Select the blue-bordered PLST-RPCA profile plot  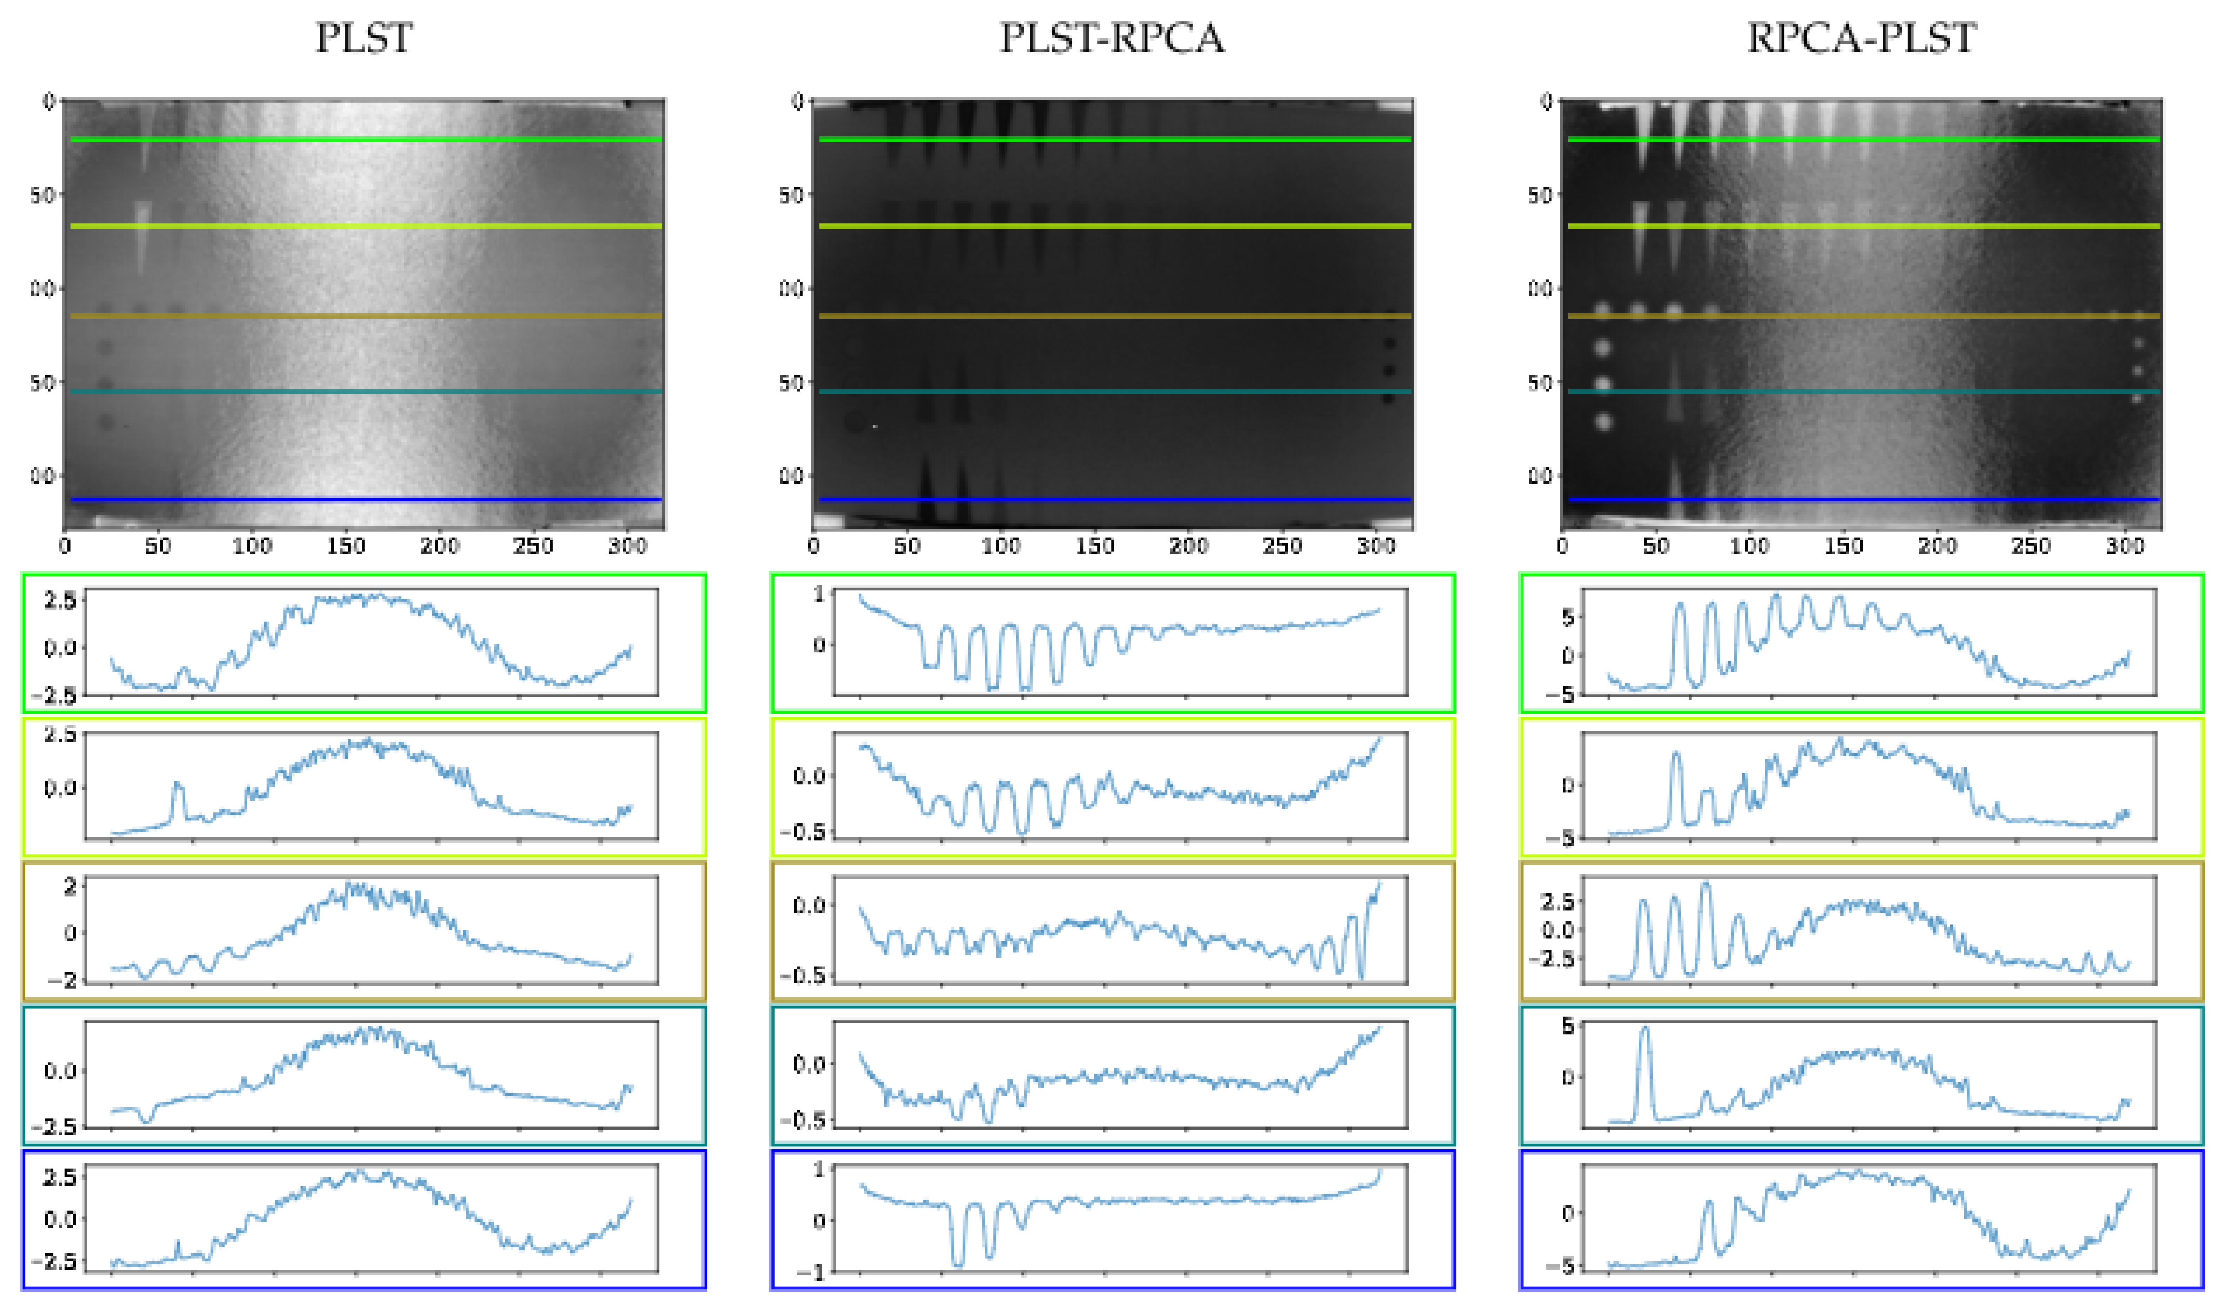click(1112, 1219)
